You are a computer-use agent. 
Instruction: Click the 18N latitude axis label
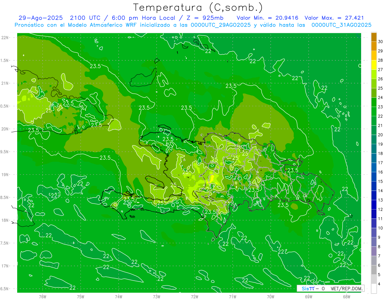point(5,220)
